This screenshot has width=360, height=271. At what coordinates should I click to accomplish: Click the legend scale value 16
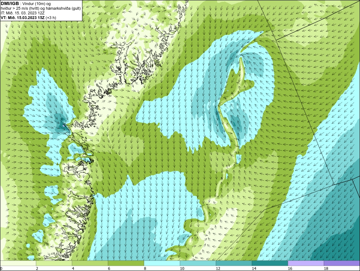(x=290, y=268)
